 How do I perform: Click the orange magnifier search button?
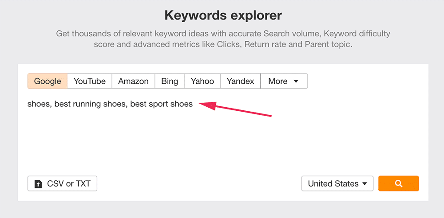click(x=398, y=183)
